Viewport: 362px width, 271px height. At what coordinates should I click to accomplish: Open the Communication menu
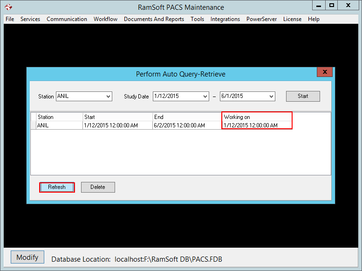67,19
